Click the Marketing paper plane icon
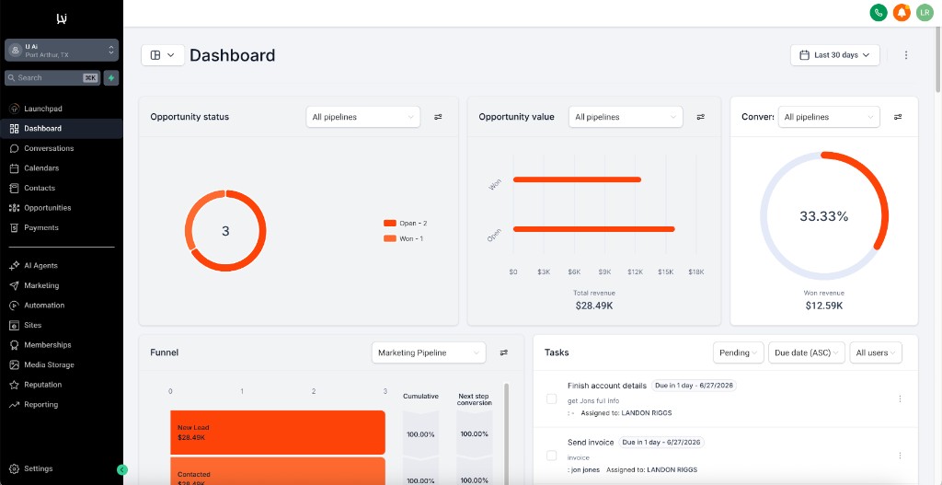This screenshot has height=485, width=942. coord(15,285)
